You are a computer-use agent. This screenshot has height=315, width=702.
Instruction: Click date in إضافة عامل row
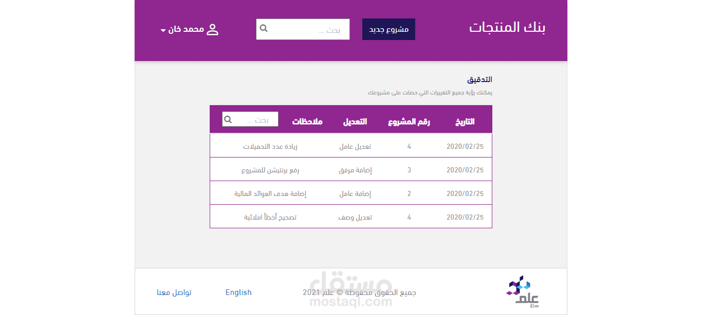pos(465,193)
